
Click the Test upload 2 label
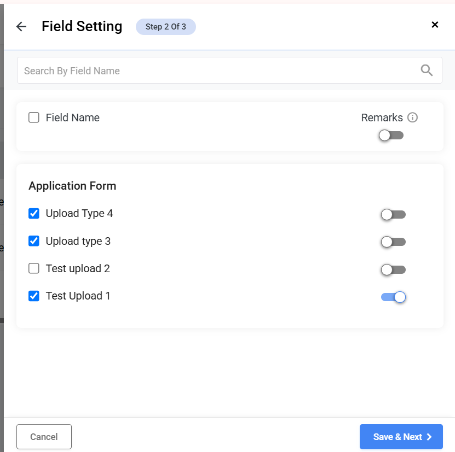78,268
